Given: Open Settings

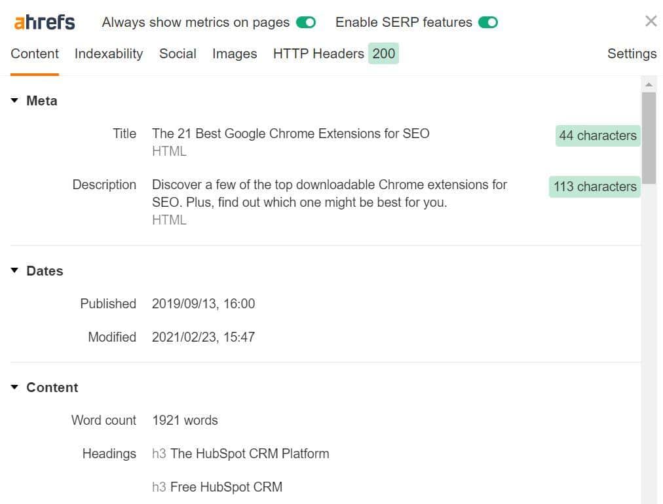Looking at the screenshot, I should point(632,54).
